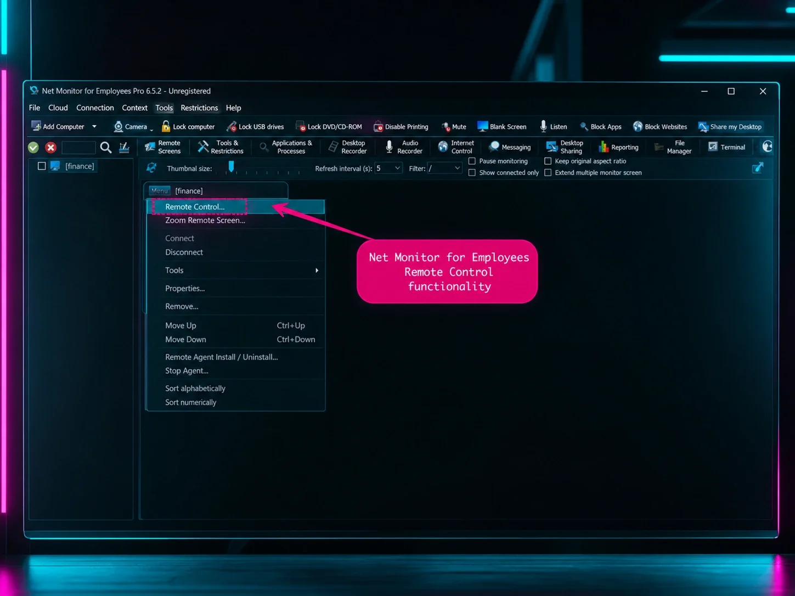Viewport: 795px width, 596px height.
Task: Click the pop-out arrow icon at right
Action: [x=758, y=167]
